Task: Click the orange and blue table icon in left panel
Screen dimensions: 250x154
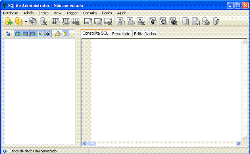Action: point(58,34)
